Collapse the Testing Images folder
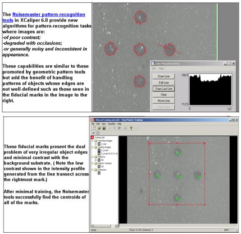The height and width of the screenshot is (234, 241). point(92,147)
